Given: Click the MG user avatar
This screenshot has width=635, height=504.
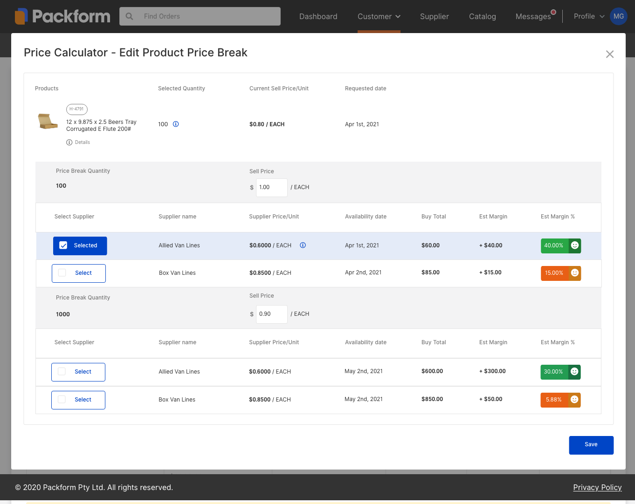Looking at the screenshot, I should pos(618,16).
